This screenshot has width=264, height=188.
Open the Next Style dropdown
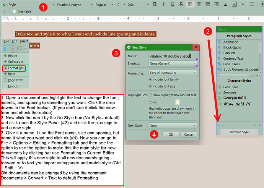click(173, 125)
